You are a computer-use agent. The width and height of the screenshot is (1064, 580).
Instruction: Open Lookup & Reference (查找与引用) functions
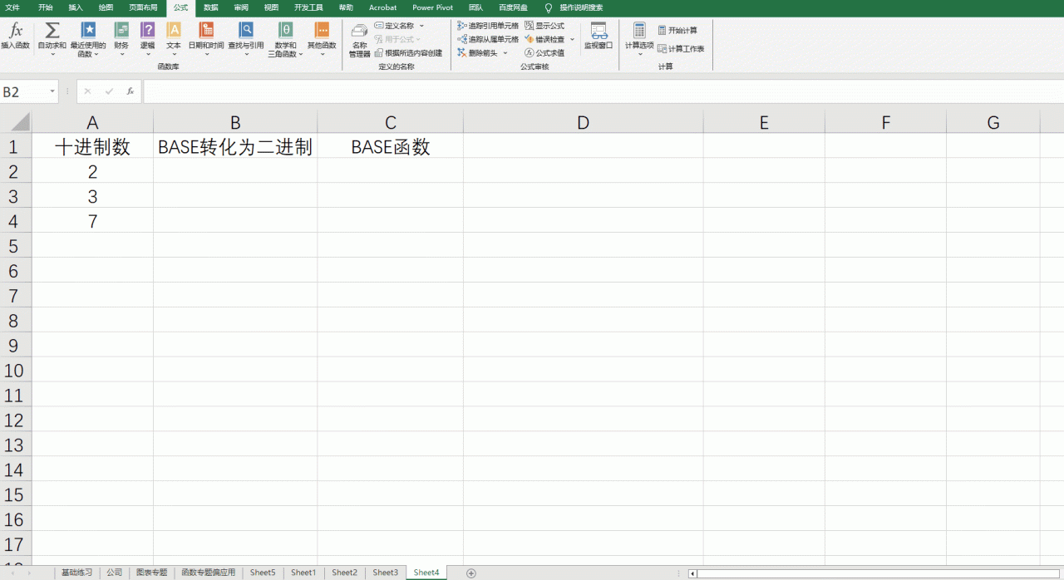point(246,38)
